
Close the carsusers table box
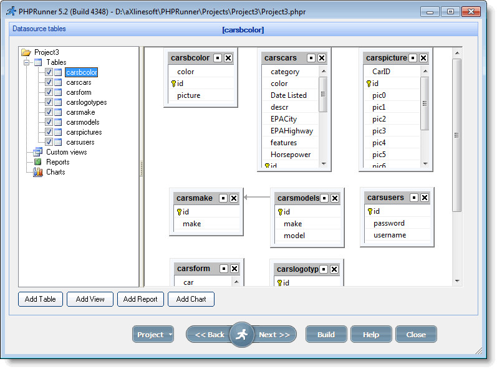(x=425, y=198)
